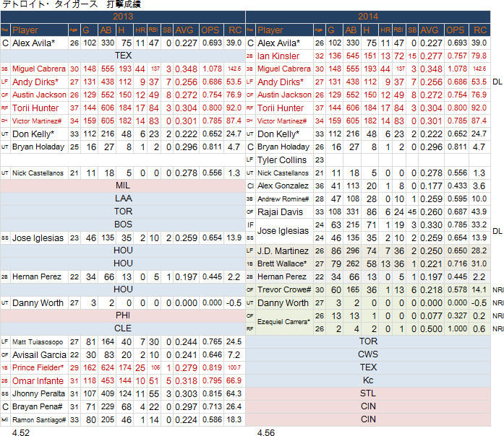This screenshot has width=504, height=436.
Task: Click the CLE row in 2013 table
Action: 123,328
